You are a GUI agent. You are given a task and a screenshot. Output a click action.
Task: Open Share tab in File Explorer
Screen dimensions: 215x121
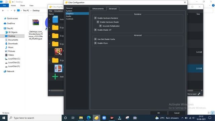23,5
